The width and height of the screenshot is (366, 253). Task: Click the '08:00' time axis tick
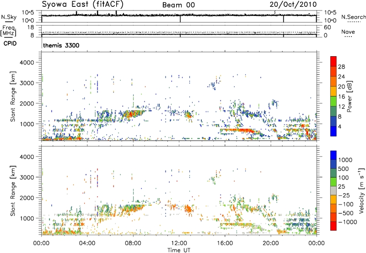(133, 243)
